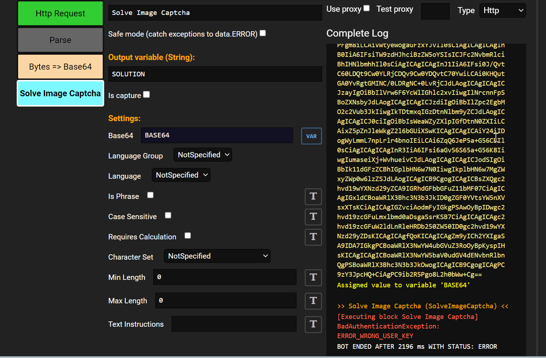The height and width of the screenshot is (358, 546).
Task: Toggle text mode icon for Requires Calculation
Action: 313,237
